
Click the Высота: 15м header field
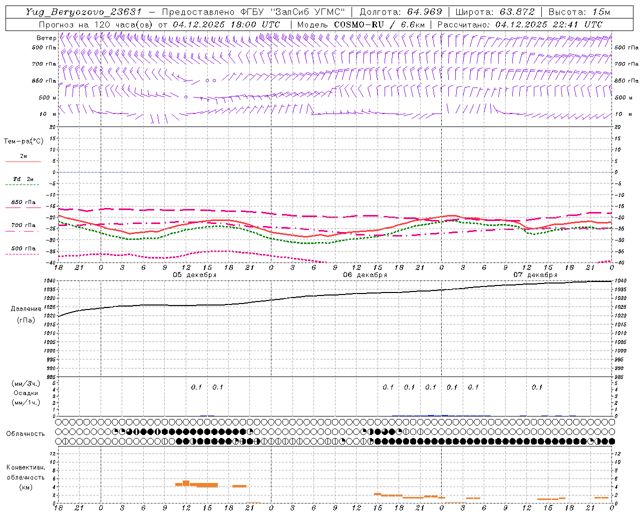tap(579, 12)
